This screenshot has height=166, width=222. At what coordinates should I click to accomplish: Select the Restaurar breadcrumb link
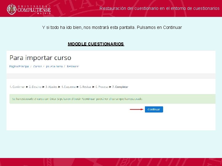click(73, 66)
